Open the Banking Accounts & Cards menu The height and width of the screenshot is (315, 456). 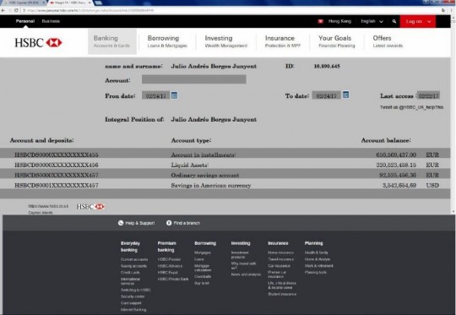[112, 41]
